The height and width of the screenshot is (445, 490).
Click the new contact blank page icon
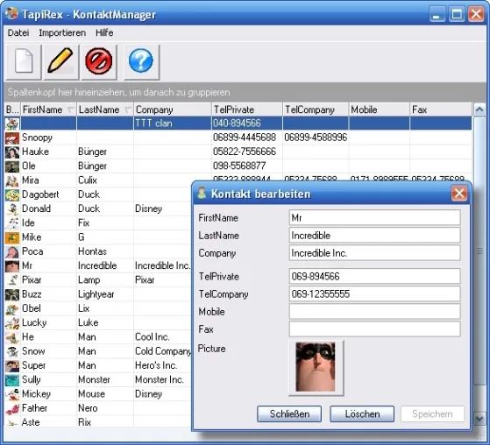click(24, 61)
